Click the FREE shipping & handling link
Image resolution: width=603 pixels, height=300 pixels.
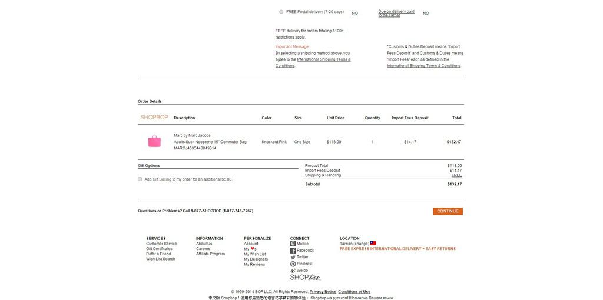pyautogui.click(x=456, y=175)
